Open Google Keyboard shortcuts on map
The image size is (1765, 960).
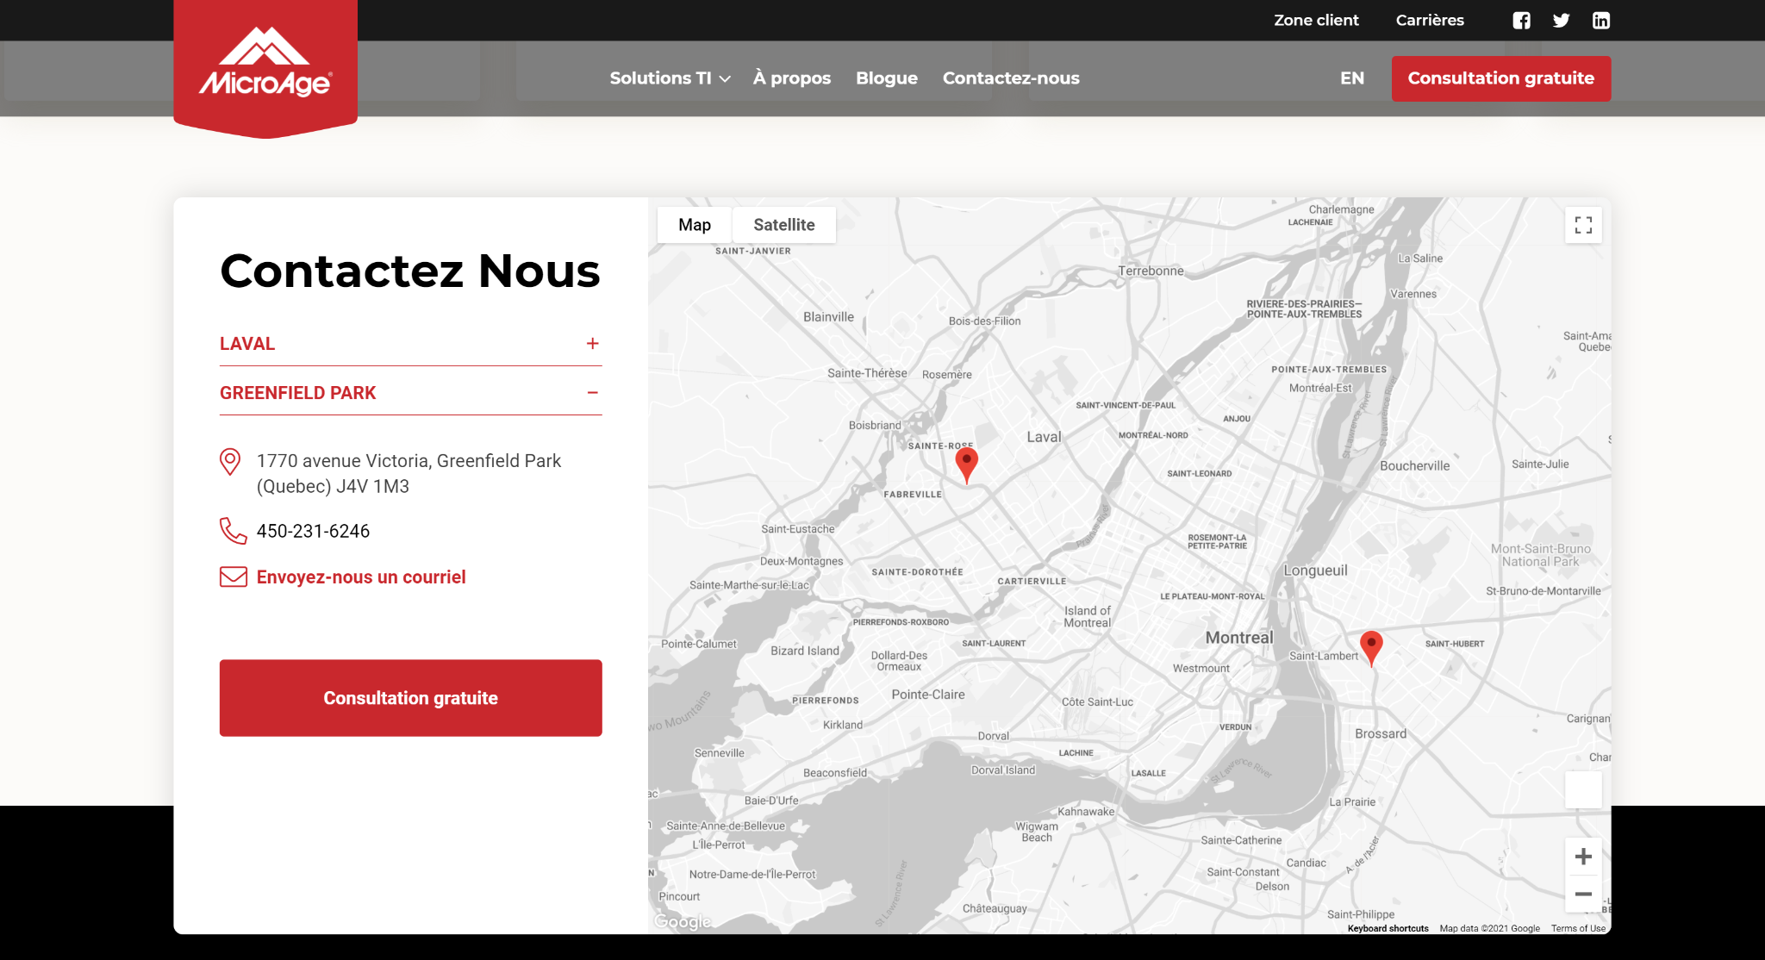coord(1388,928)
